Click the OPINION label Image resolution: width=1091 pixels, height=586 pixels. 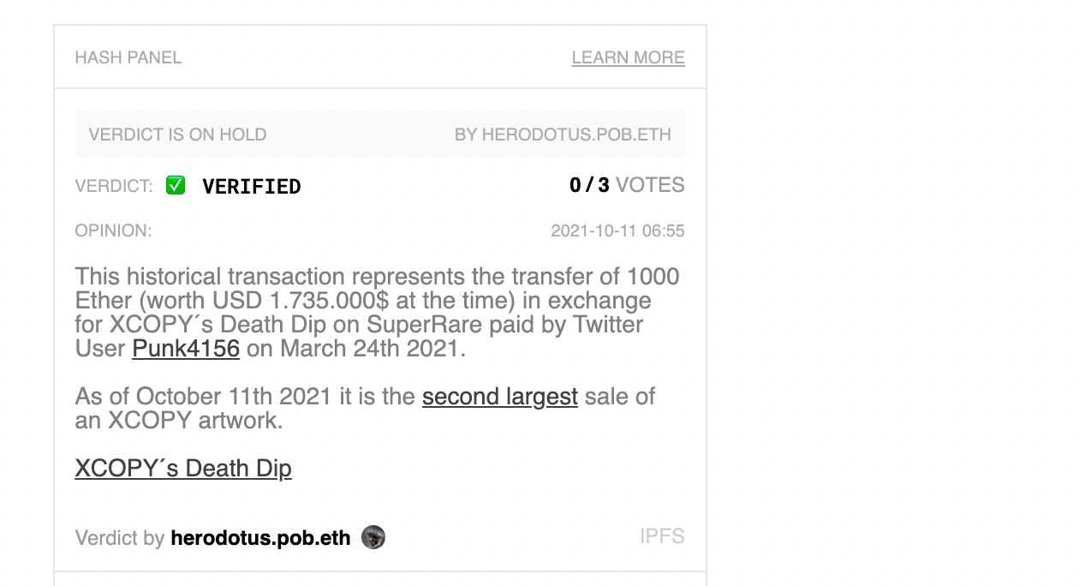113,230
